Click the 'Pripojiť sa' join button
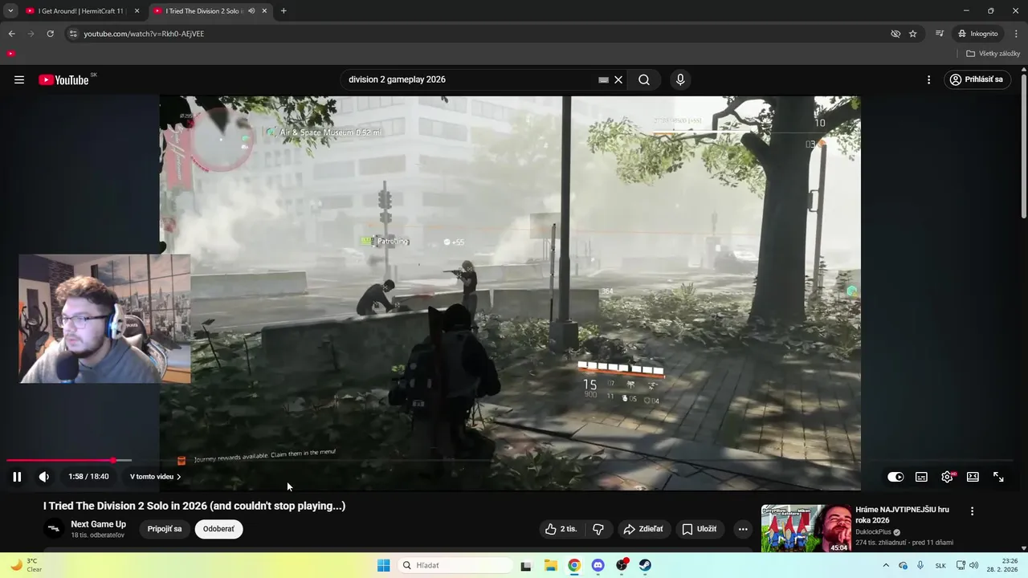This screenshot has width=1028, height=578. pos(165,529)
